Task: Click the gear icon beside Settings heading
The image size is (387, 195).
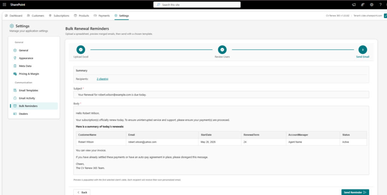Action: 12,26
